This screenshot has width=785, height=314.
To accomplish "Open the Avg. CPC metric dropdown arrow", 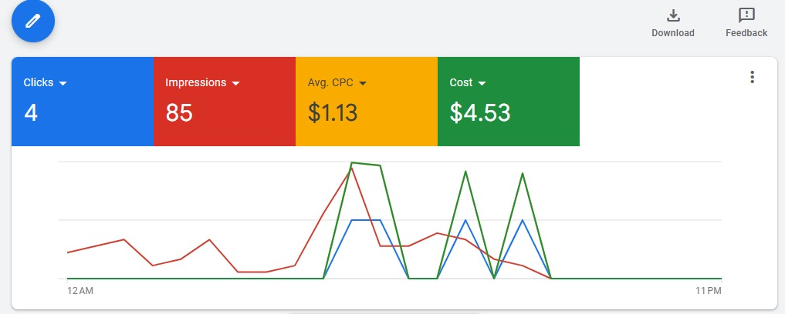I will pyautogui.click(x=362, y=83).
